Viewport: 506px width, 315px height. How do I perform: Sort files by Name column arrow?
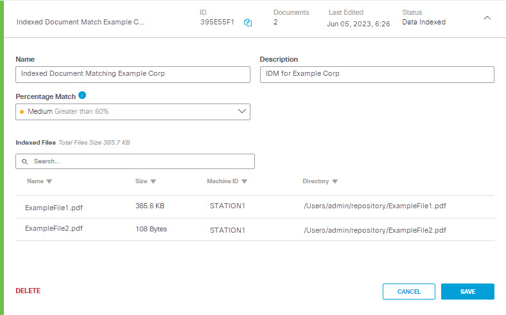(x=49, y=181)
